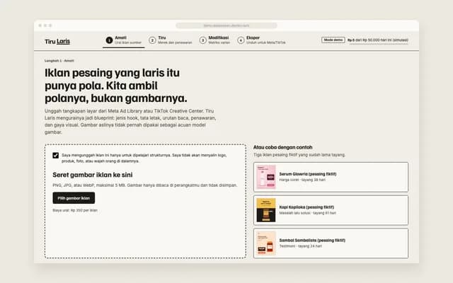
Task: Switch to step 4 Ekspor tab
Action: coord(261,40)
